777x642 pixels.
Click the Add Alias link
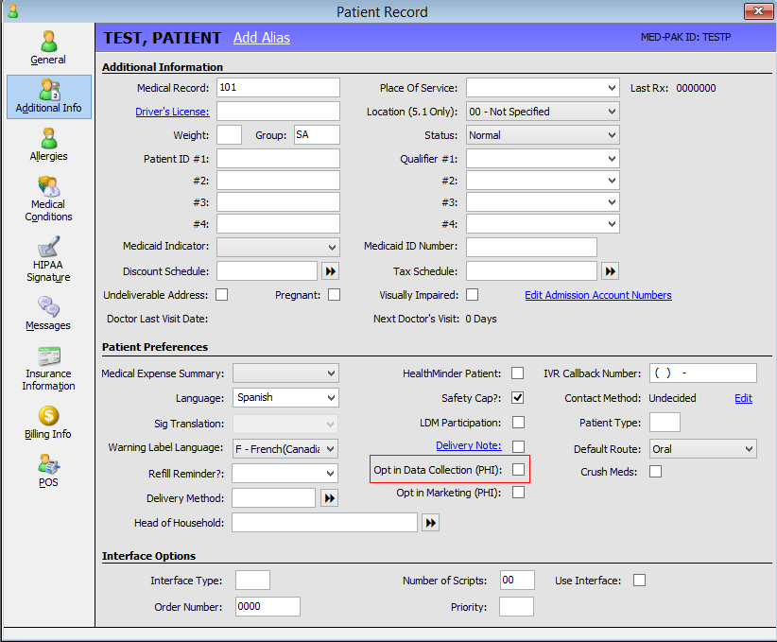click(262, 38)
